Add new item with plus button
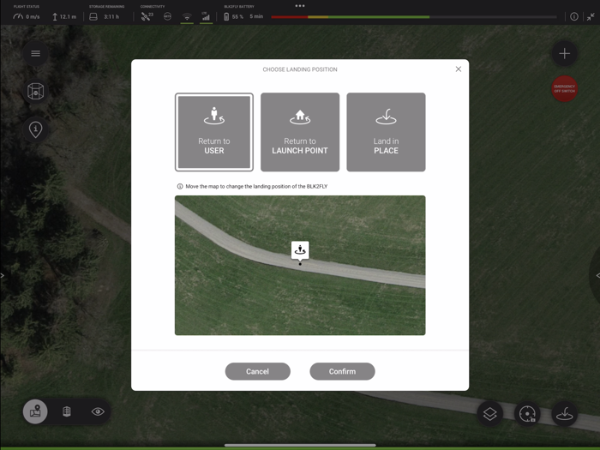 pyautogui.click(x=564, y=53)
